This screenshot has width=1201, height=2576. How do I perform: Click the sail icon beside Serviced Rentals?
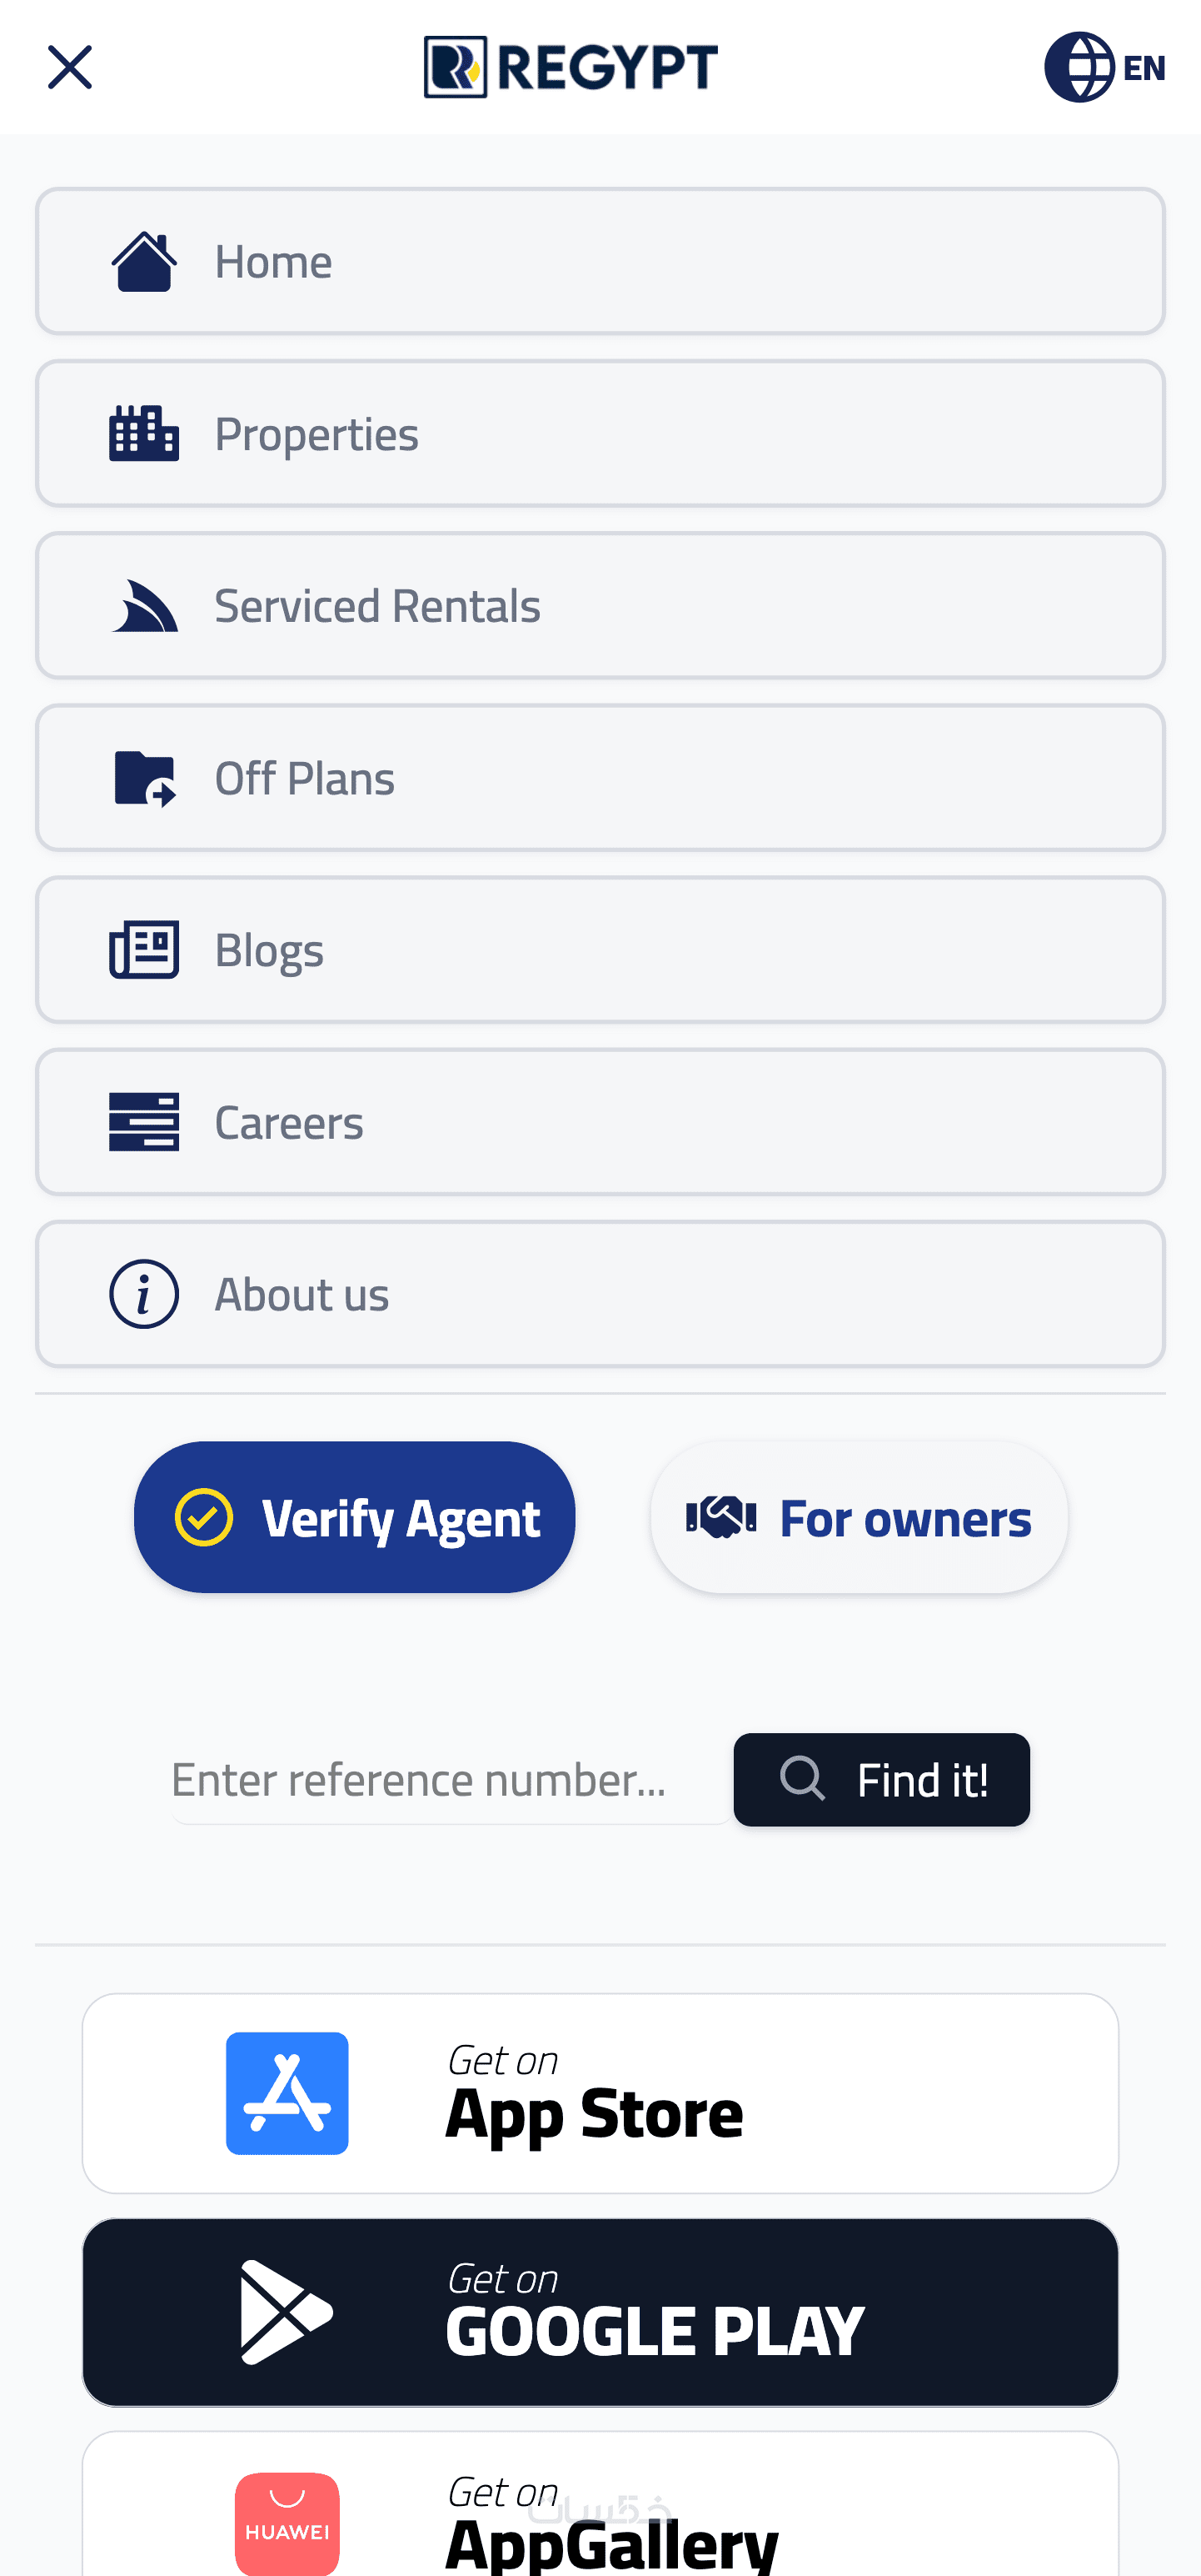coord(144,606)
